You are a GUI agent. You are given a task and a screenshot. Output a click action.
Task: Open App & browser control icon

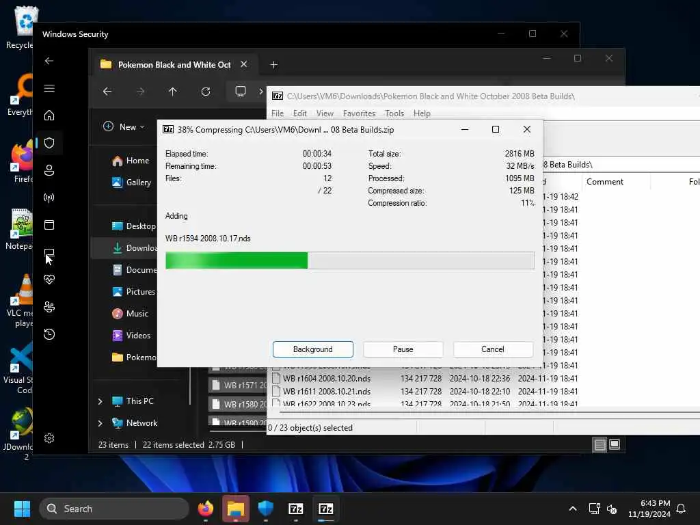49,224
